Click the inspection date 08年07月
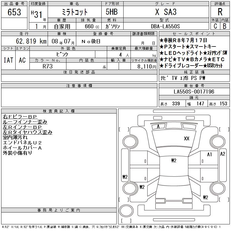Screen dimensions: 231x231 63,41
